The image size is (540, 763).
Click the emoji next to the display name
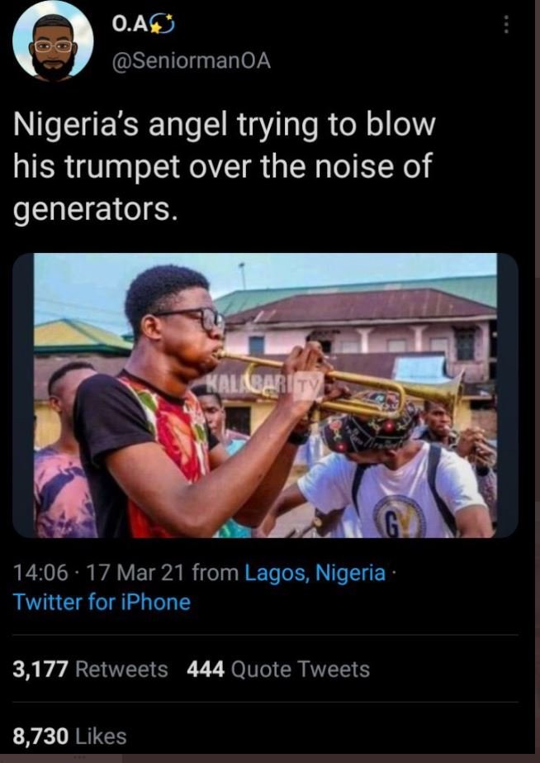161,24
